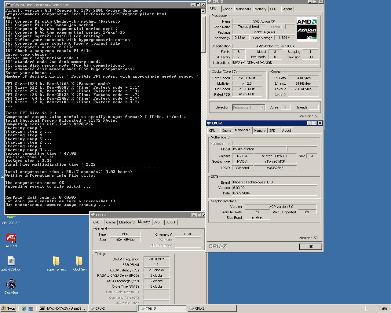This screenshot has width=391, height=313.
Task: Open SPD tab in top CPU-Z window
Action: tap(273, 9)
